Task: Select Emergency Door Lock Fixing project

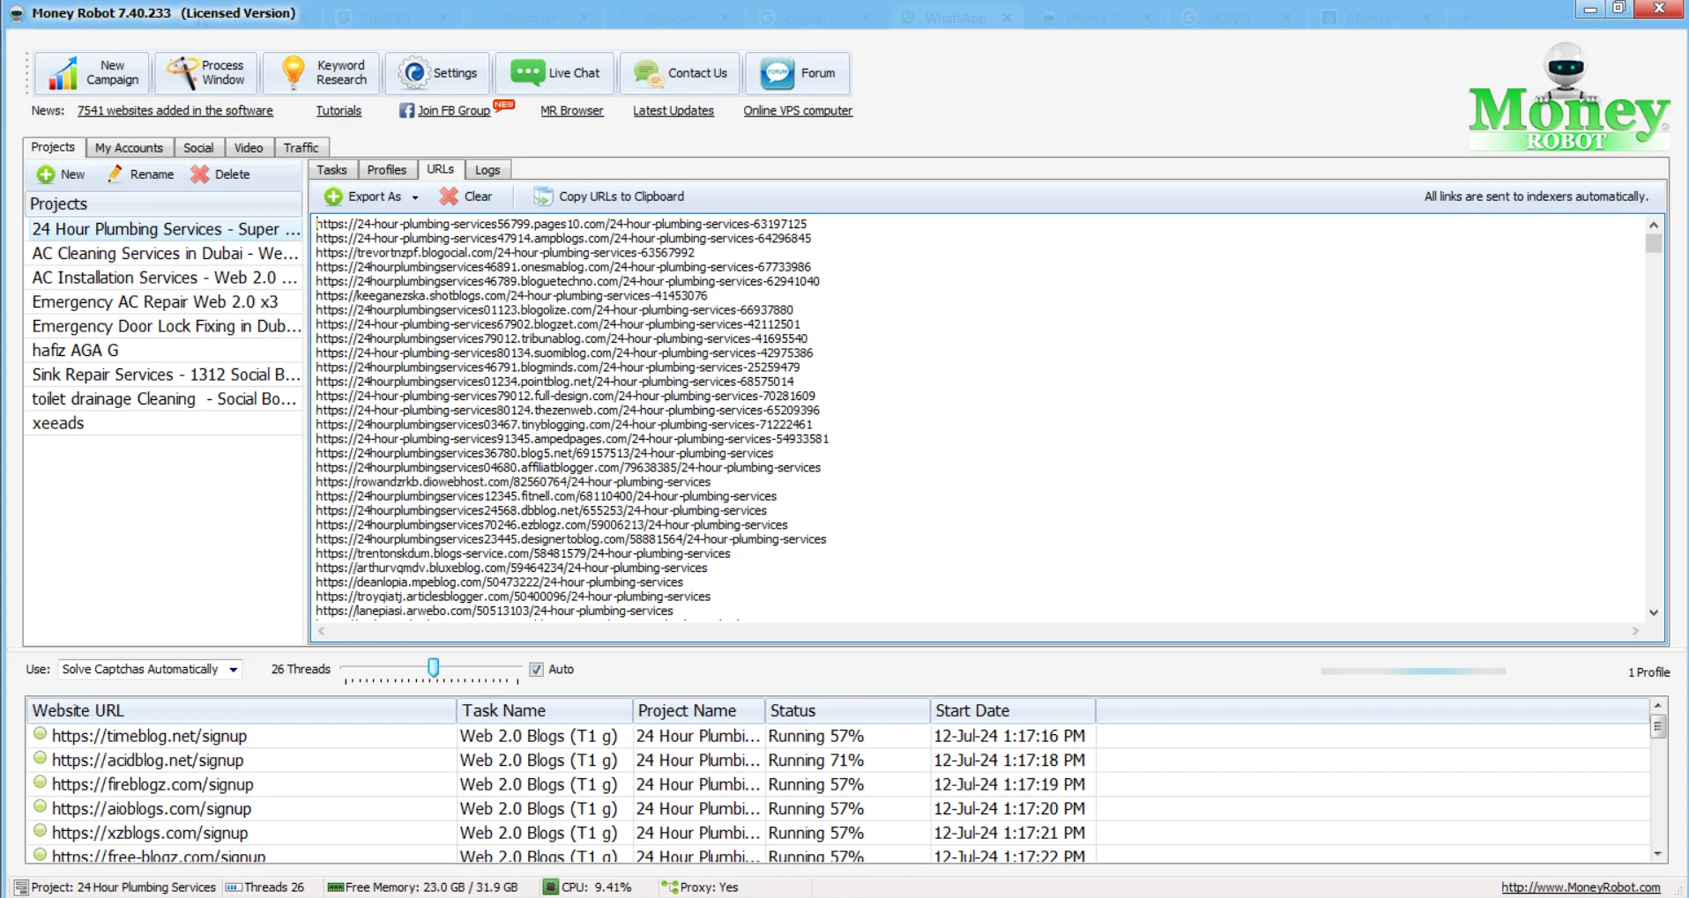Action: pos(165,326)
